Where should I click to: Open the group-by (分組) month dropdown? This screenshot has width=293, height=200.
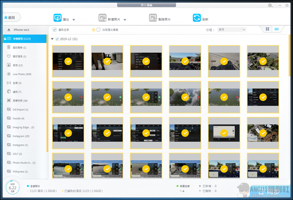[x=231, y=30]
